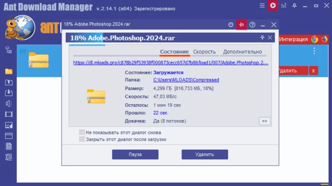Click the power scheduler icon in download dialog
The width and height of the screenshot is (332, 186).
(231, 25)
